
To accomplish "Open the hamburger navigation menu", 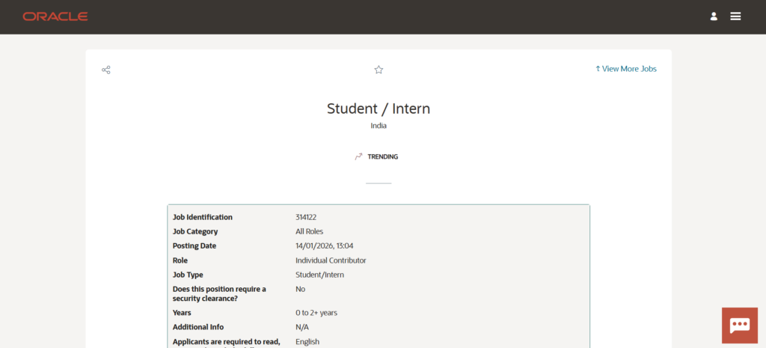I will point(735,16).
